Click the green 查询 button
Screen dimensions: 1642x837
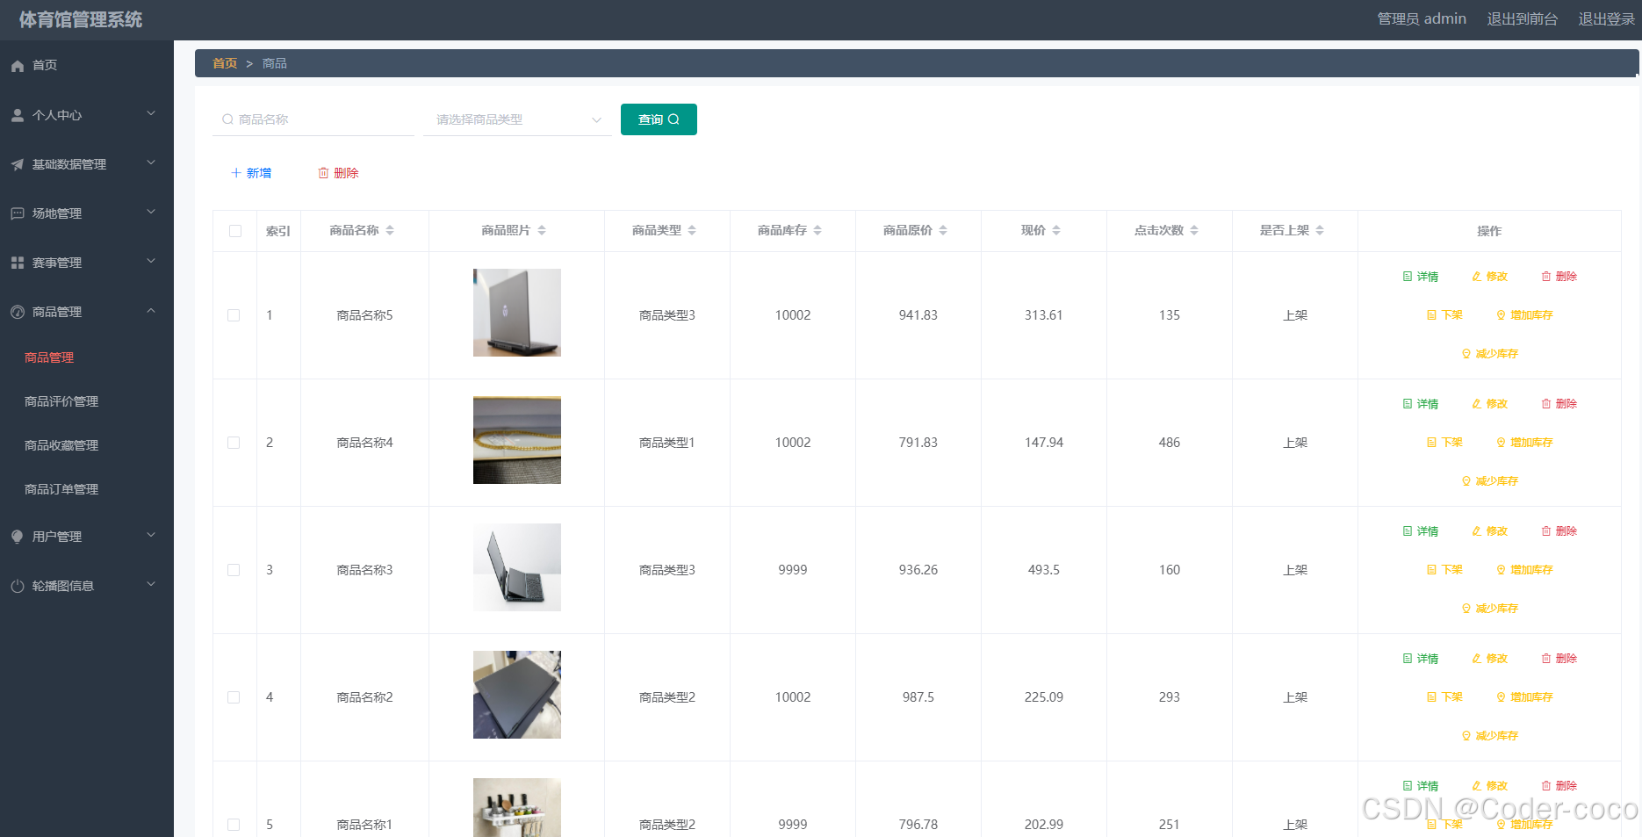click(x=659, y=119)
